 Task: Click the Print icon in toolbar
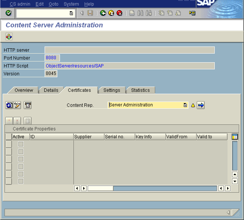[132, 13]
